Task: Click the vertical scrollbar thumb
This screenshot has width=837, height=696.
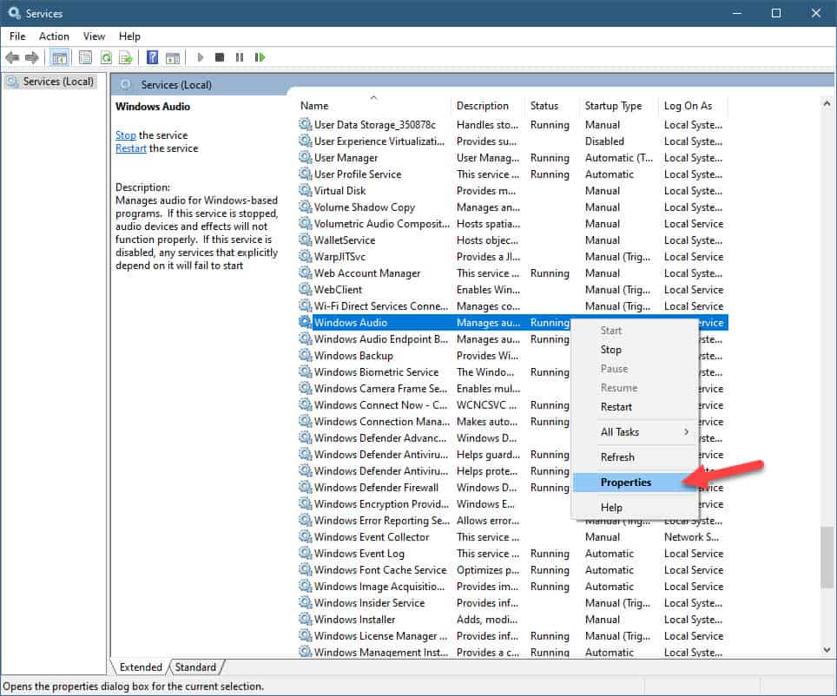Action: point(827,557)
